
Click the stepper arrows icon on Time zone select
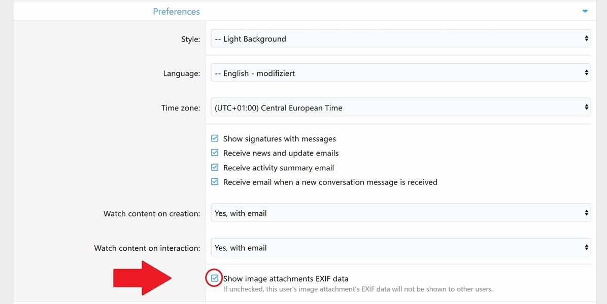coord(587,107)
